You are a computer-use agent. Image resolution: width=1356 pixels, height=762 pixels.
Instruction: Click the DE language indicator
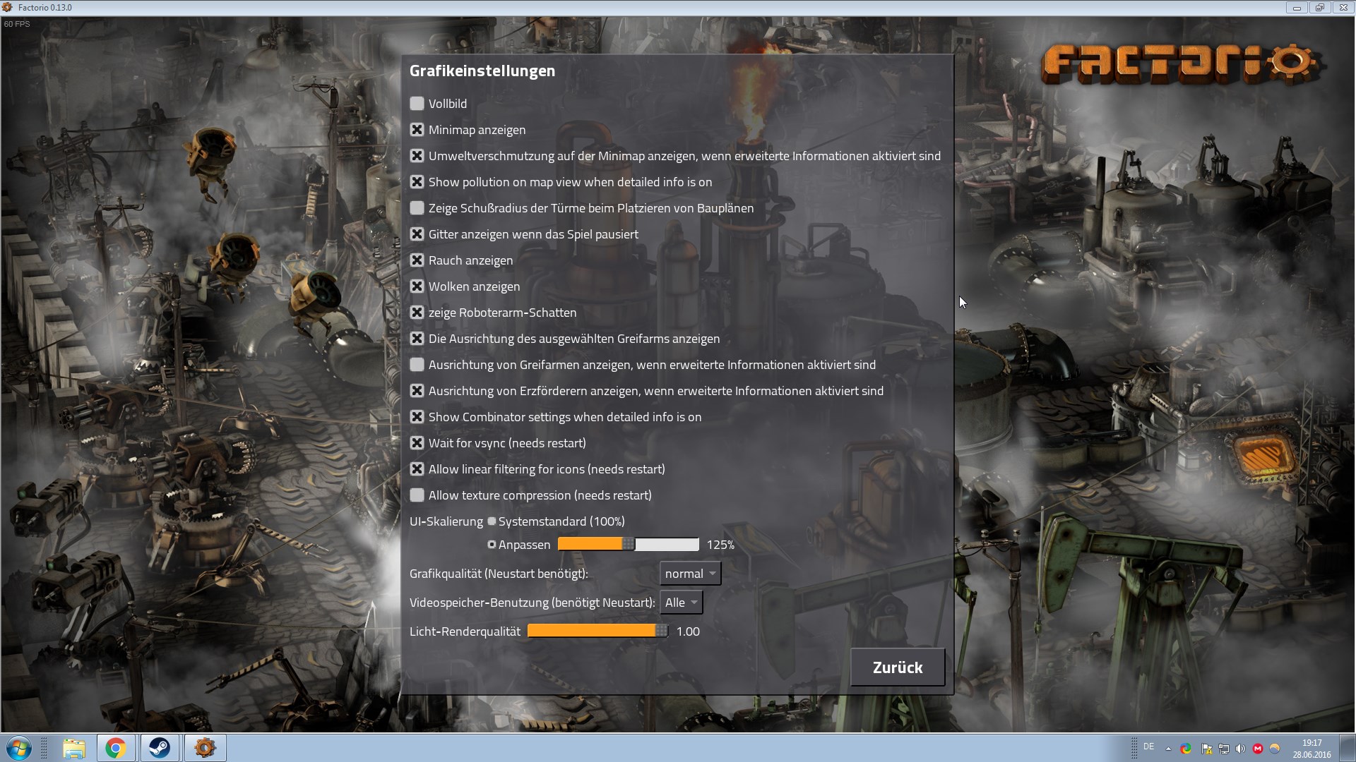[1148, 746]
